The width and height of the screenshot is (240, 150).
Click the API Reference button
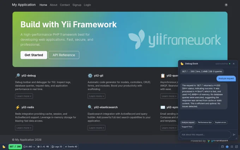[64, 55]
